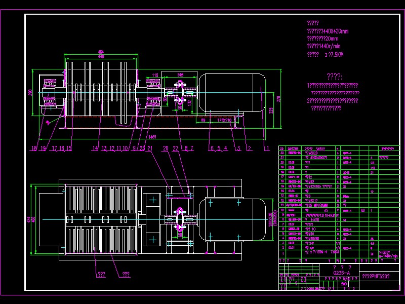Select the PHFS20 drawing title text
The height and width of the screenshot is (304, 405).
click(376, 276)
